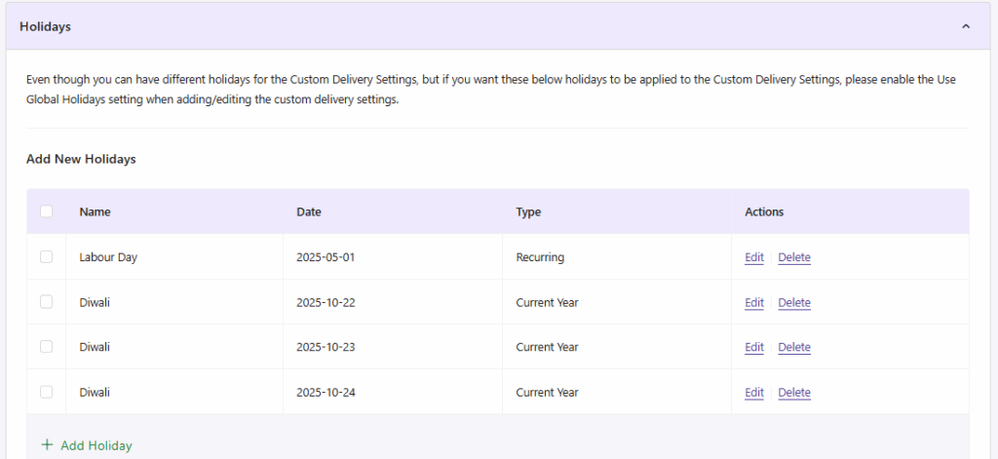Edit the Diwali 2025-10-23 holiday
998x459 pixels.
coord(754,347)
